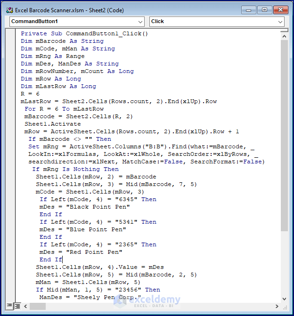Click line 'R = 6'
Viewport: 294px width, 316px height.
pyautogui.click(x=30, y=94)
